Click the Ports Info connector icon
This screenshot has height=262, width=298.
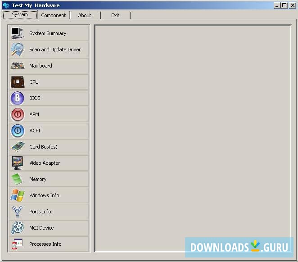pyautogui.click(x=17, y=212)
